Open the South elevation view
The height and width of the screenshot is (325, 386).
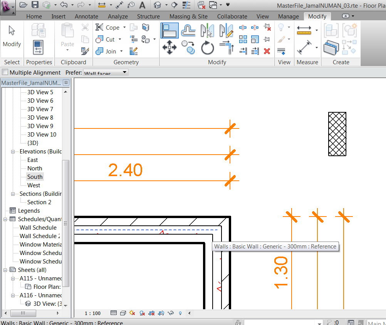pos(35,177)
